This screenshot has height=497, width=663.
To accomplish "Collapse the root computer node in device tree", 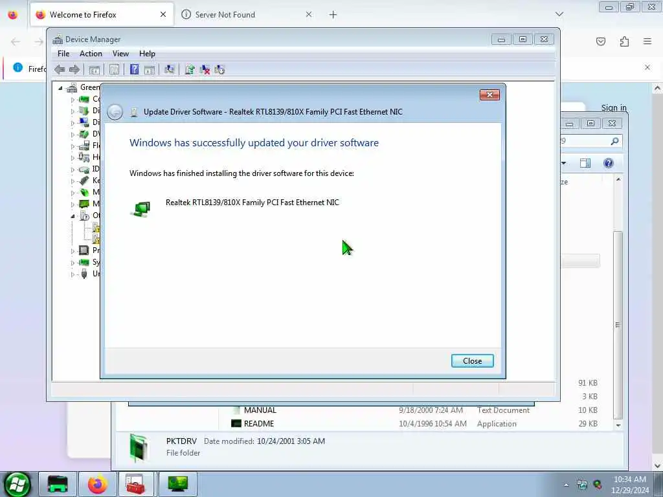I will (60, 88).
